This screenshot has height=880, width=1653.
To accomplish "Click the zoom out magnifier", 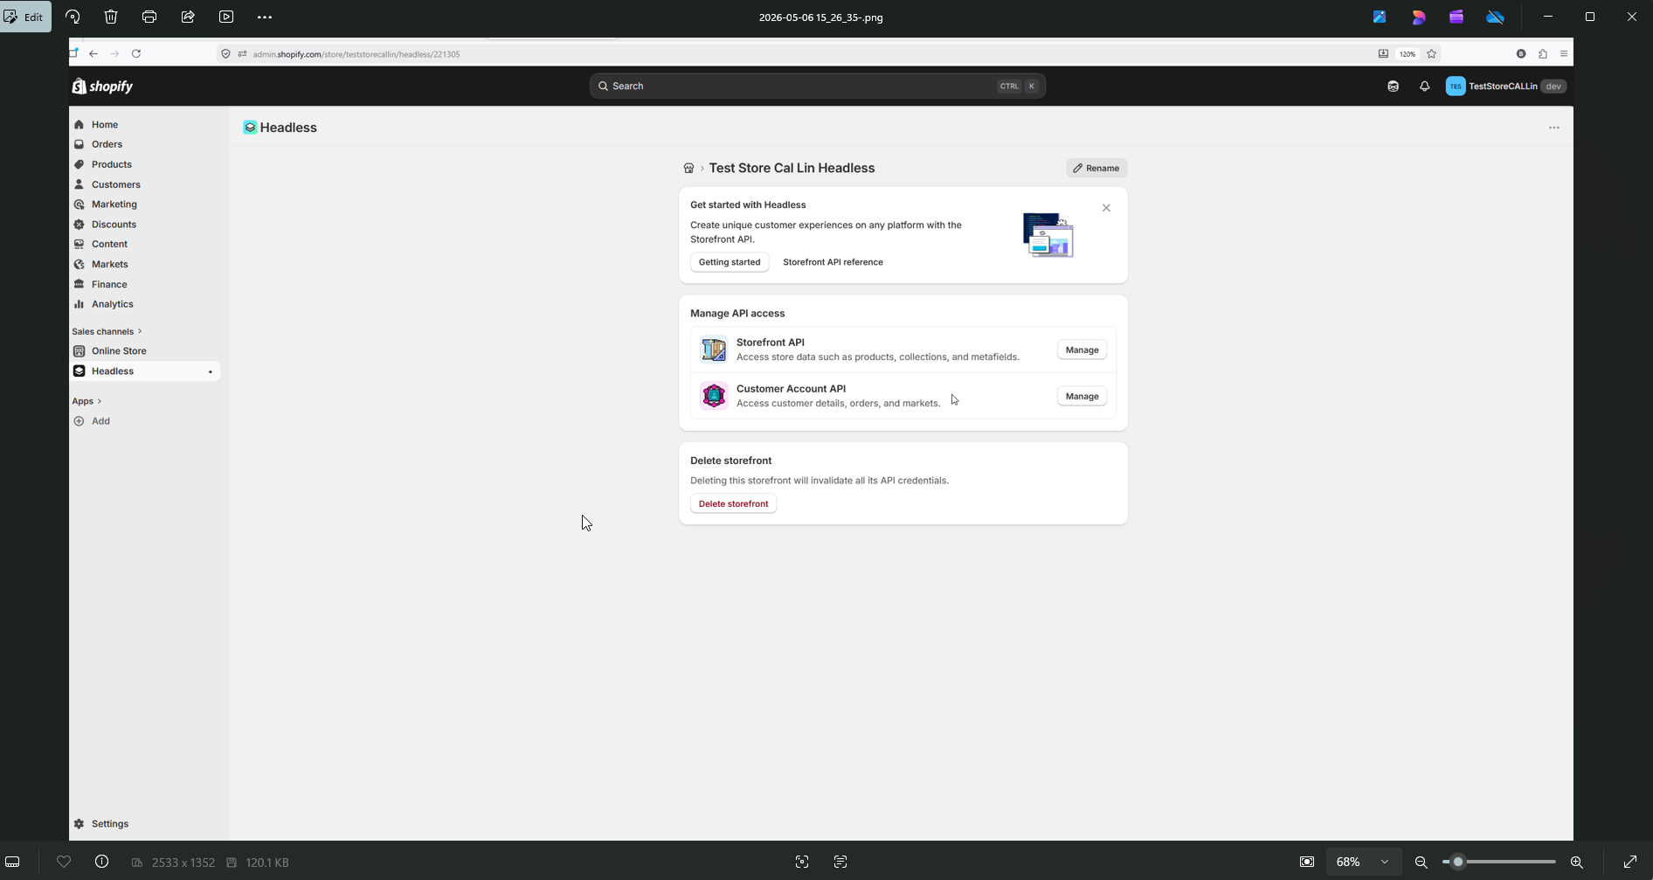I will 1421,862.
